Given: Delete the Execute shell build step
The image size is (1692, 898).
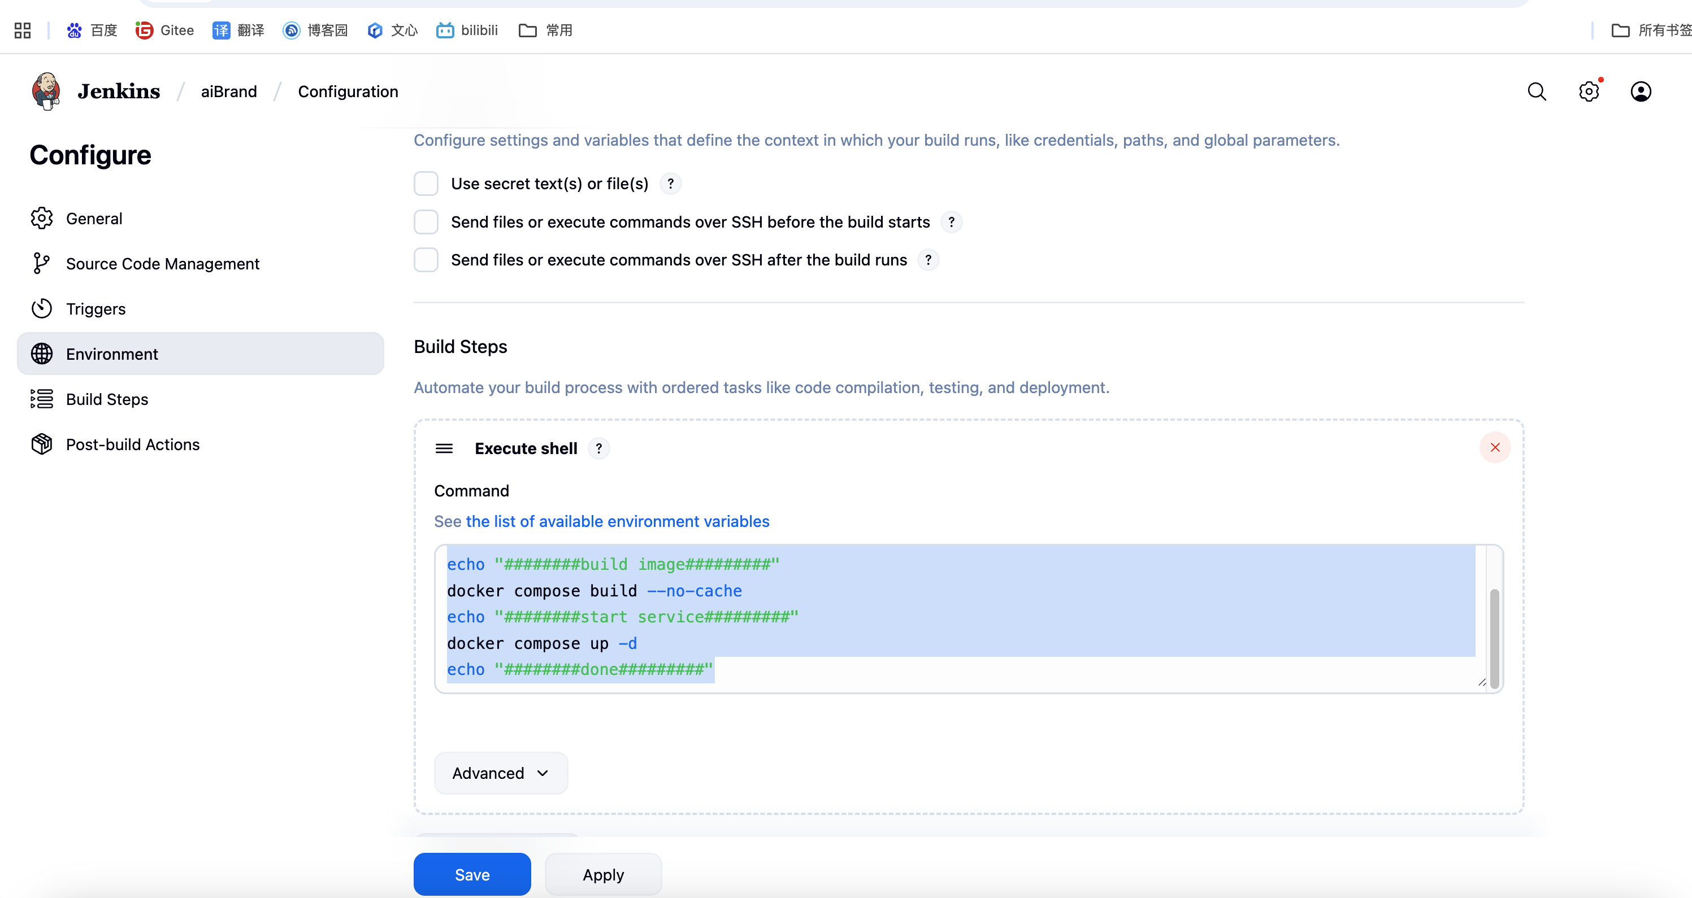Looking at the screenshot, I should [x=1495, y=448].
